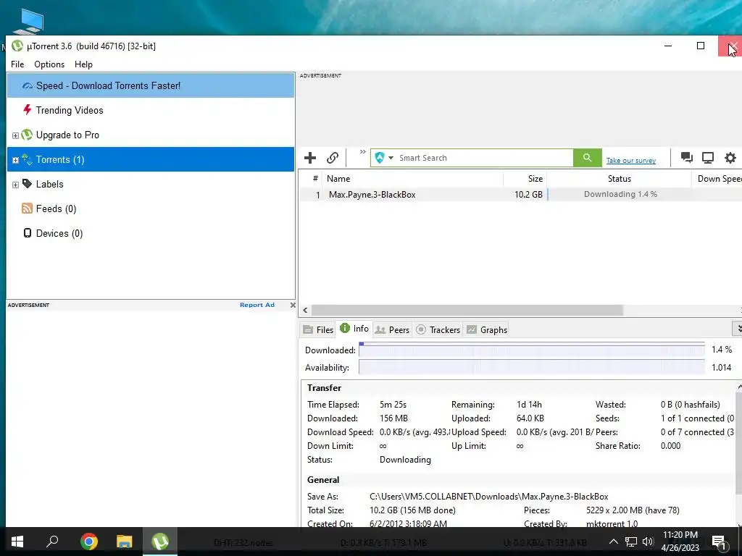Sort by the Name column header
Screen dimensions: 742x556
[x=412, y=179]
